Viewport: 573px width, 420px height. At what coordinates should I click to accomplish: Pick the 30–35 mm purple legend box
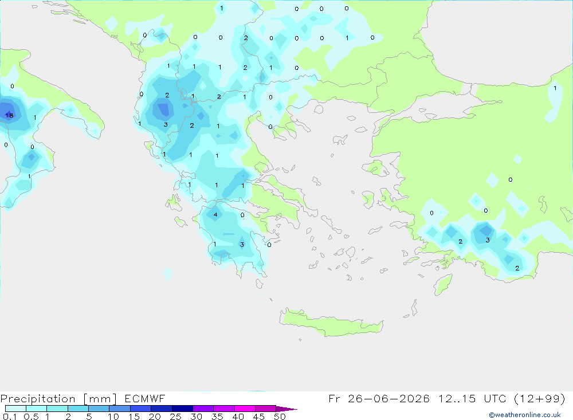pos(203,409)
